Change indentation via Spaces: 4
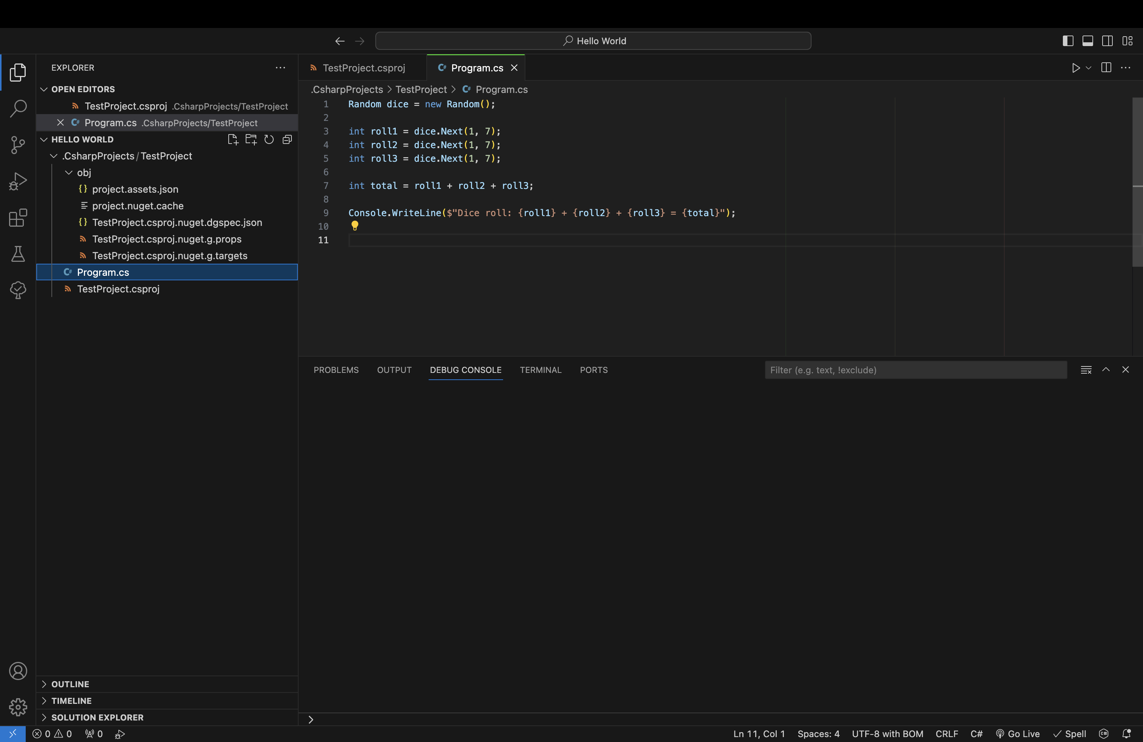 tap(818, 734)
